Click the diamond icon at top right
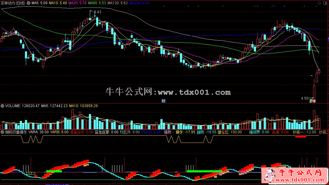Screen dimensions: 329x185 click(319, 3)
